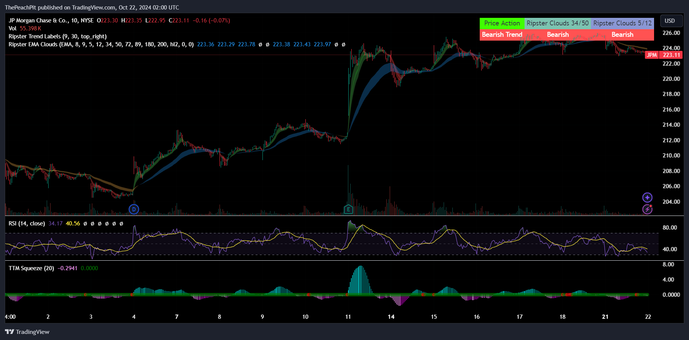Click date label 11 on time axis
The height and width of the screenshot is (340, 689).
(x=348, y=317)
